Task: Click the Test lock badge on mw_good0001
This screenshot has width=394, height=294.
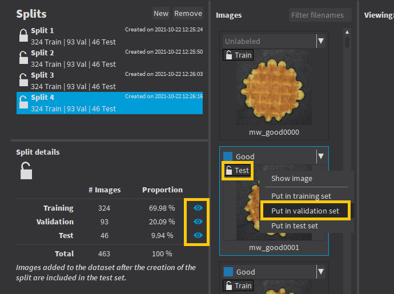Action: click(x=238, y=170)
